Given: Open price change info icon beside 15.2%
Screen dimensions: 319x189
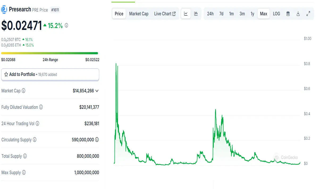Looking at the screenshot, I should (66, 26).
